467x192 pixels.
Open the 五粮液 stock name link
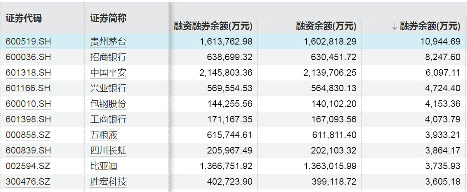point(104,135)
